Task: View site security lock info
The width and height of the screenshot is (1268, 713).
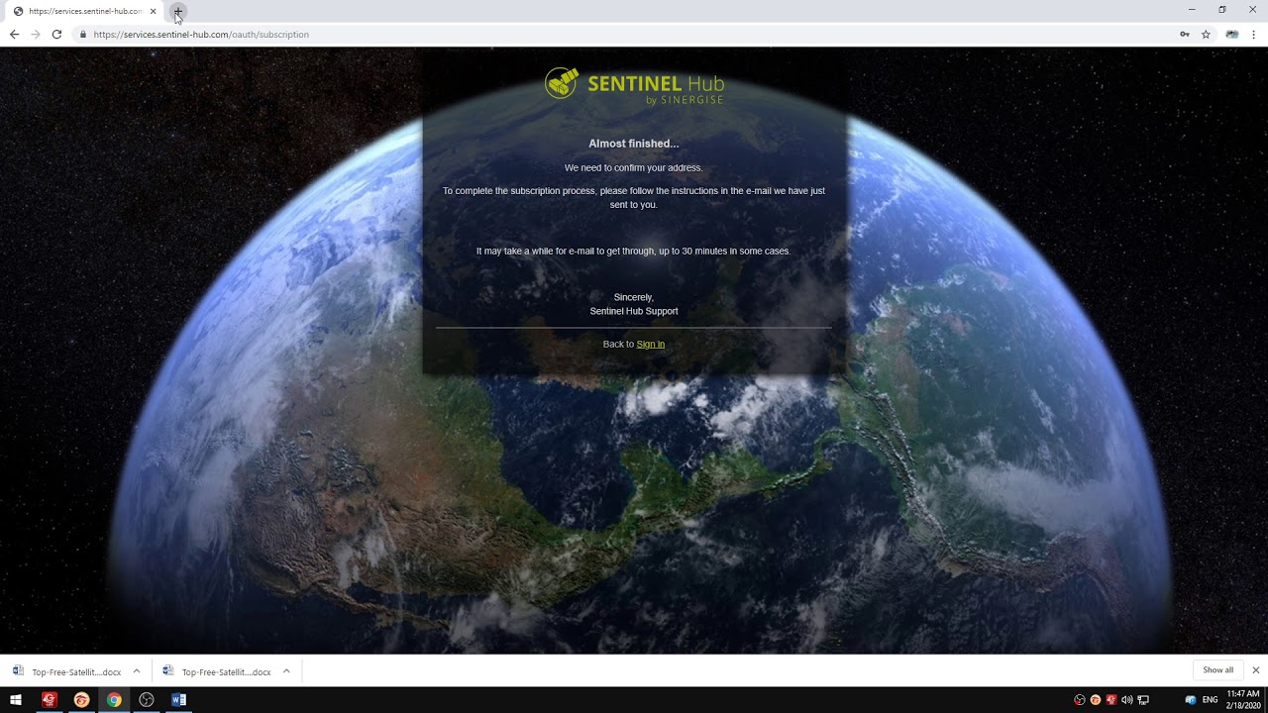Action: [x=83, y=34]
